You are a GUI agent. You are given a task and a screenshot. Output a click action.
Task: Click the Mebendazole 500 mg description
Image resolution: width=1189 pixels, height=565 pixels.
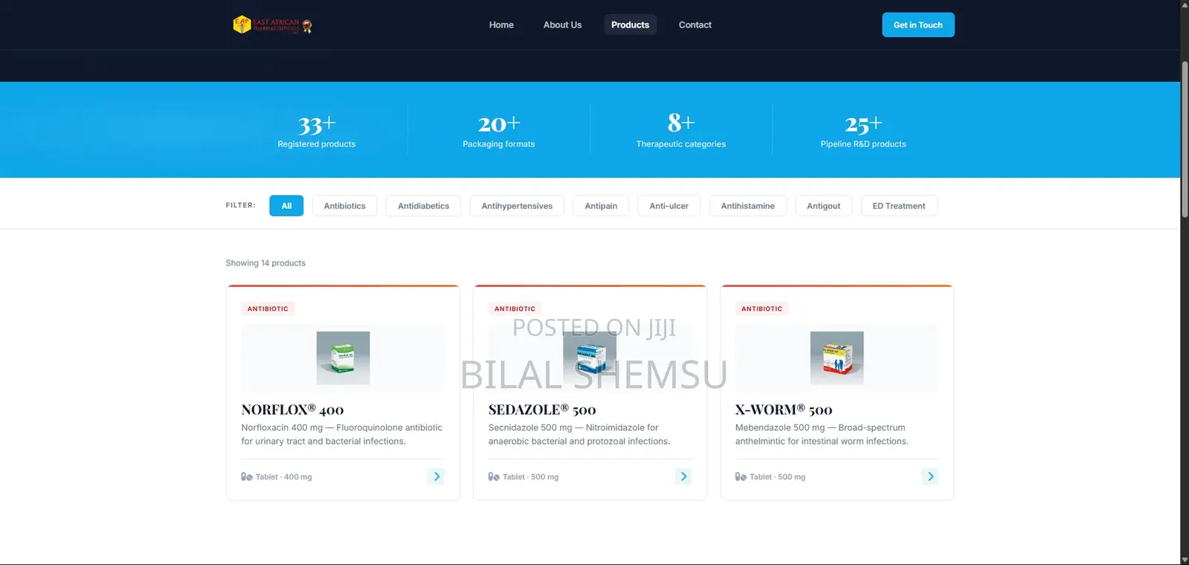tap(822, 434)
